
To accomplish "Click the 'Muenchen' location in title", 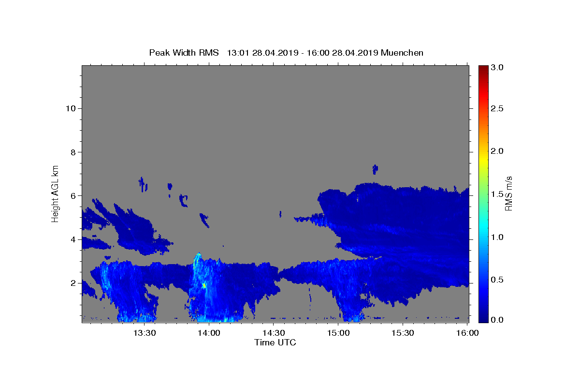I will 402,53.
